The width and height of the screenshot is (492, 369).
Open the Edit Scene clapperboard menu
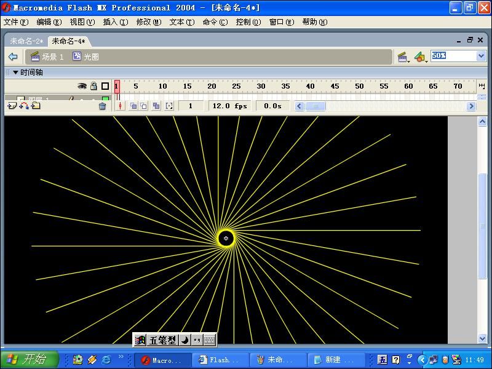point(403,57)
